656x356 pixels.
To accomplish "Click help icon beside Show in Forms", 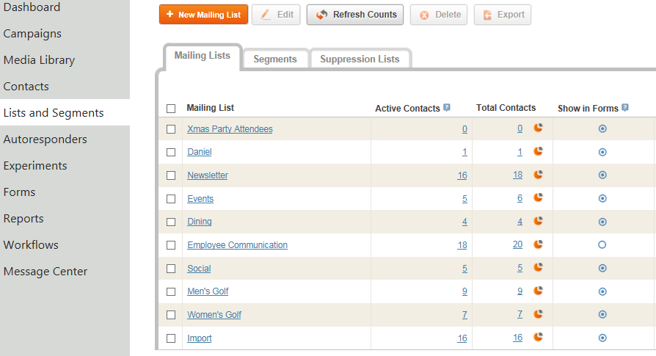I will pos(625,108).
